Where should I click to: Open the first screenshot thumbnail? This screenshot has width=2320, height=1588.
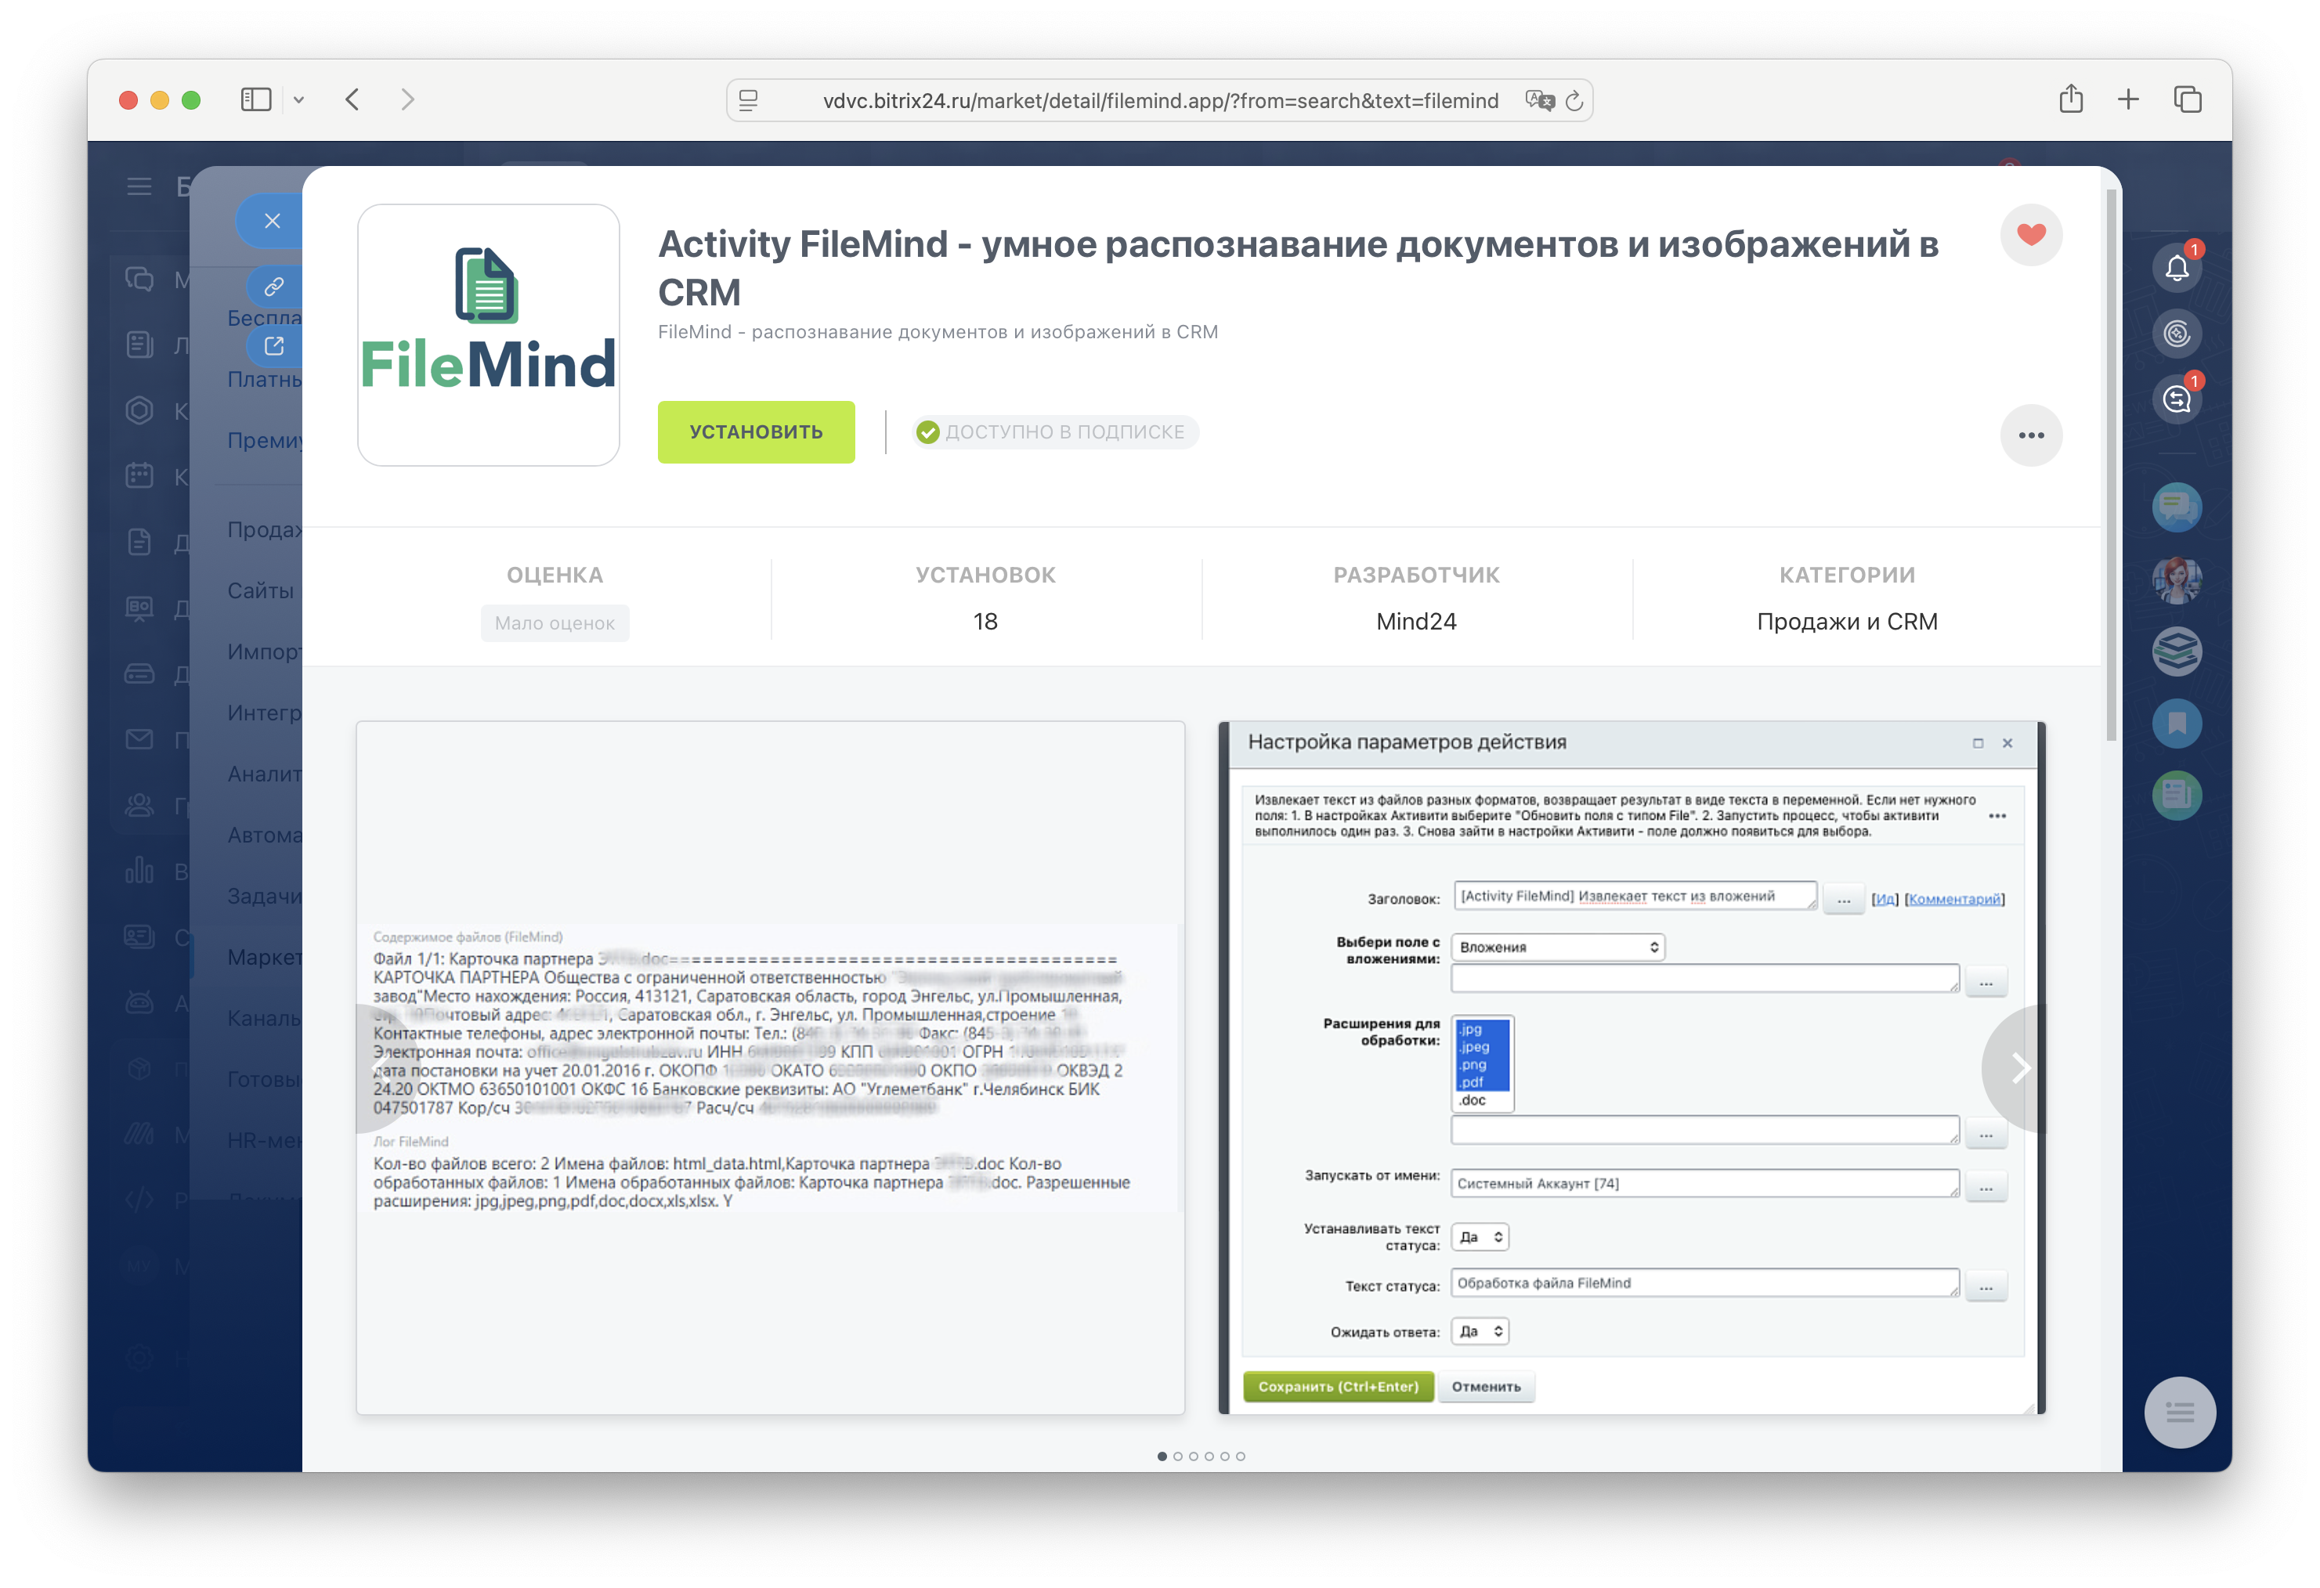(x=770, y=1067)
